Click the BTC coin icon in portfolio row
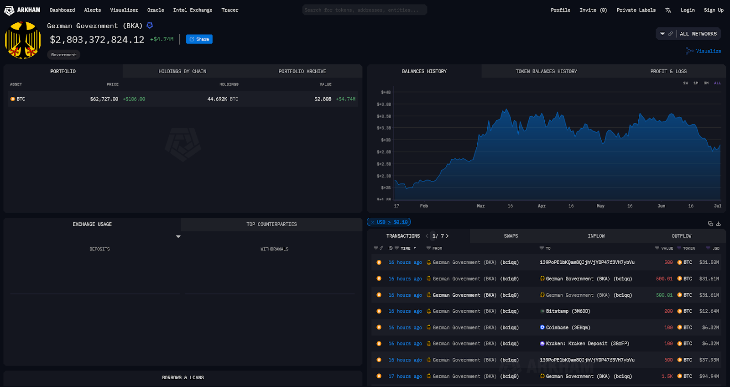Viewport: 730px width, 387px height. click(13, 99)
